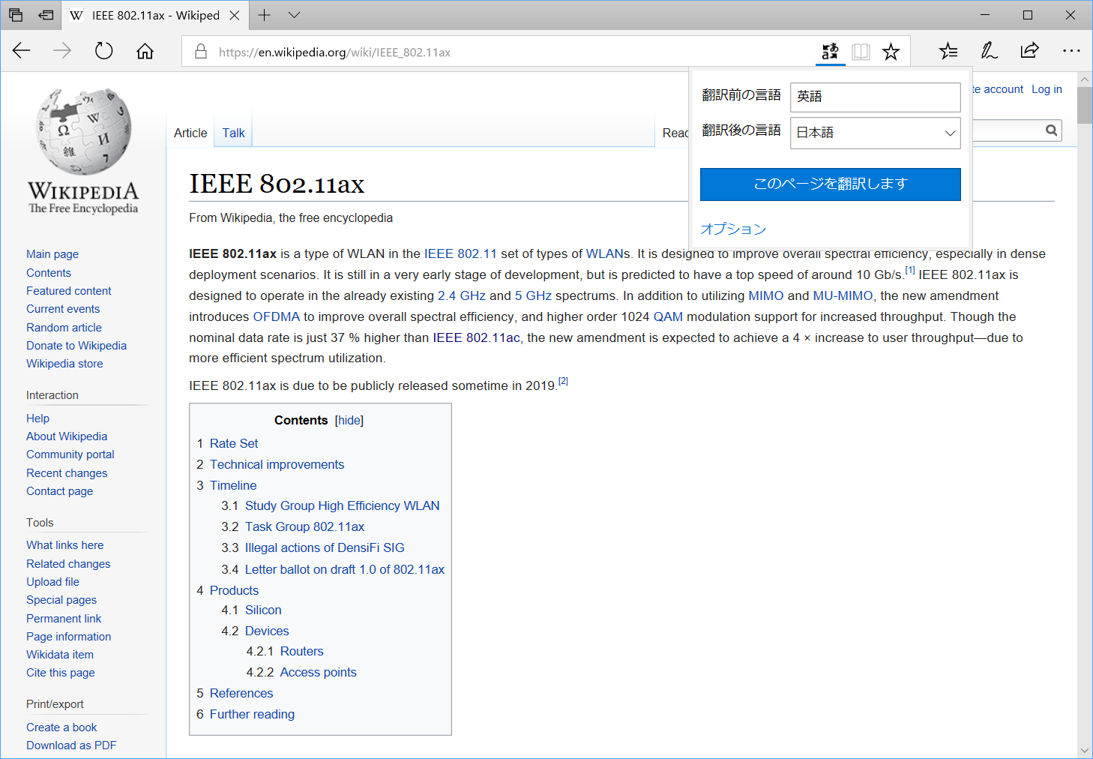Go back to previous page
The width and height of the screenshot is (1093, 759).
pos(22,51)
